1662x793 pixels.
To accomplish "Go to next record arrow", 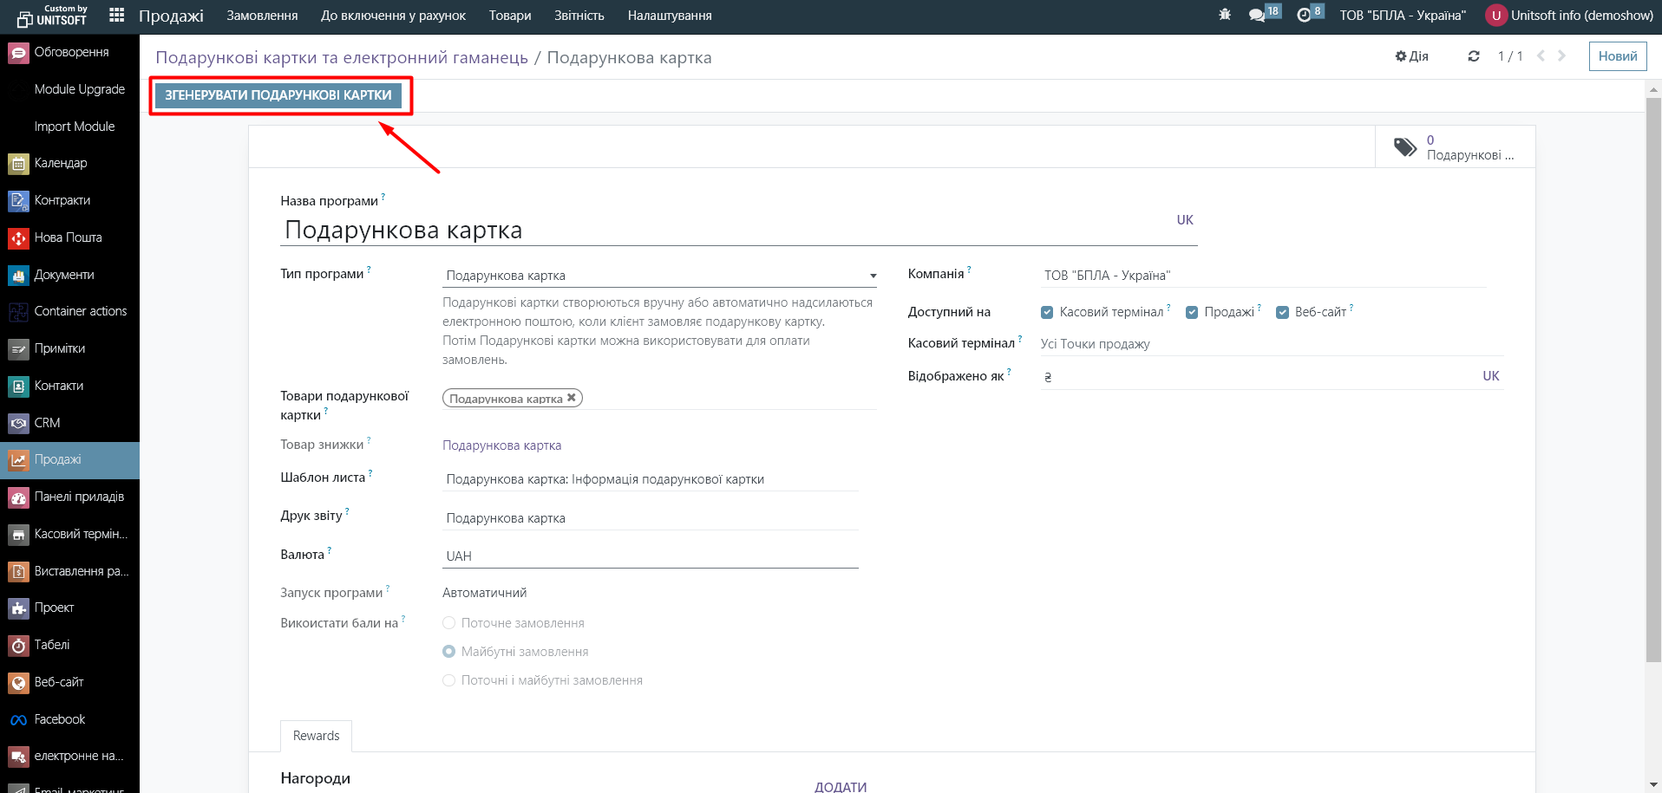I will [1562, 56].
